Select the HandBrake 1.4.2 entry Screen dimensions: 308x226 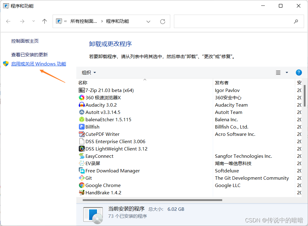pos(103,192)
